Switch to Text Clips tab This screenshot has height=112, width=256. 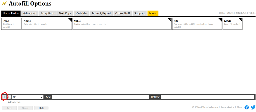(x=65, y=13)
